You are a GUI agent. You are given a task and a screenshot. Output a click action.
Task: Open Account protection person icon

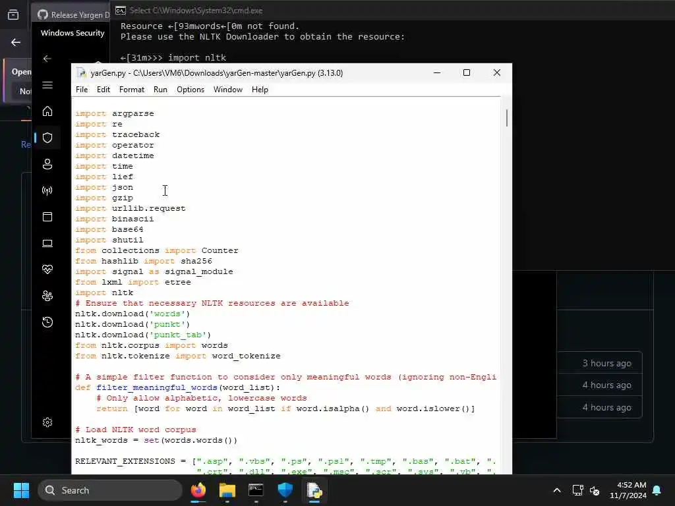pos(47,164)
